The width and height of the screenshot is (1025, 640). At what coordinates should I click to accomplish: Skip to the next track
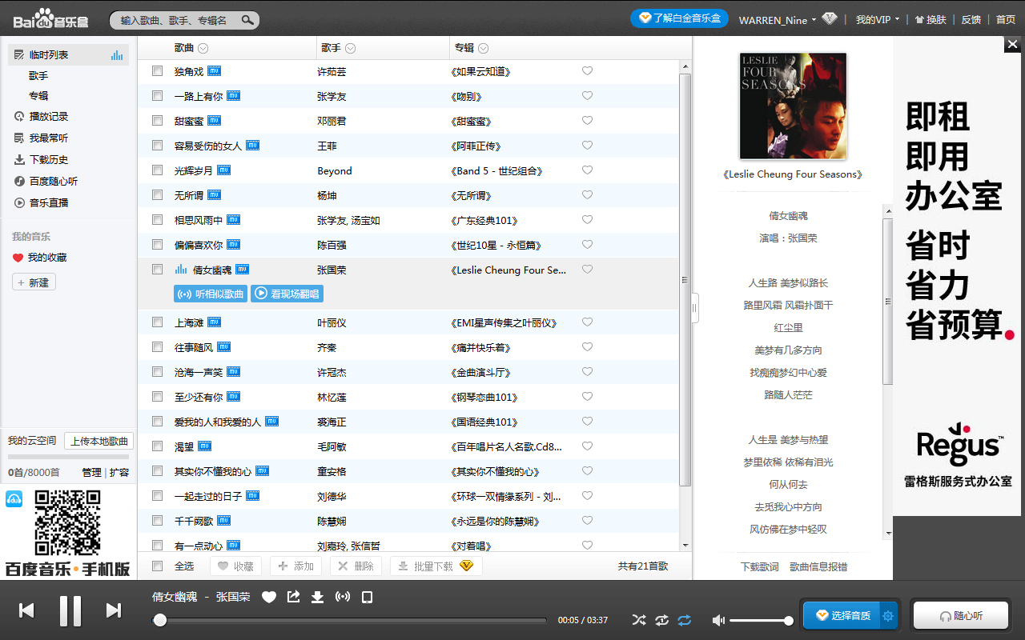[x=114, y=610]
